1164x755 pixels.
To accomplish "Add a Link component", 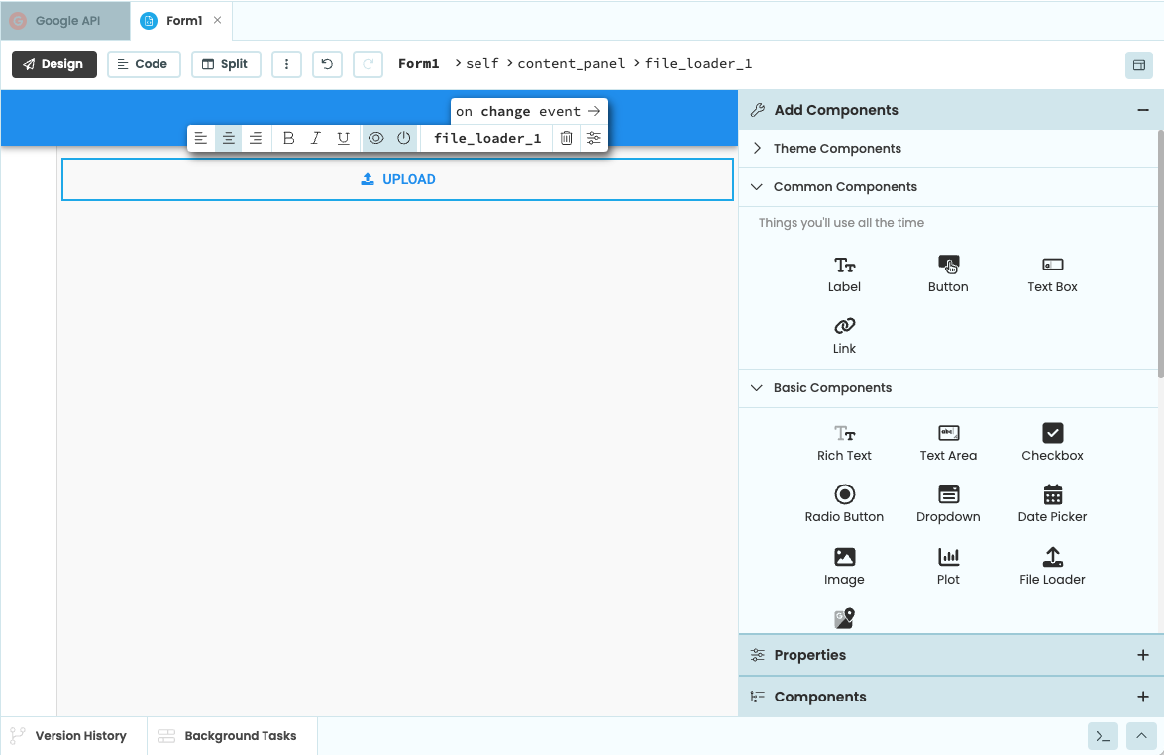I will [x=844, y=334].
